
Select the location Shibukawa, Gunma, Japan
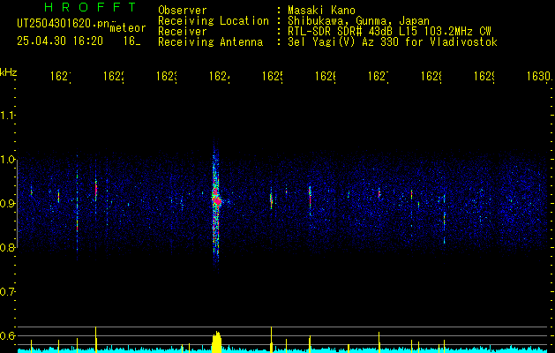click(x=358, y=21)
